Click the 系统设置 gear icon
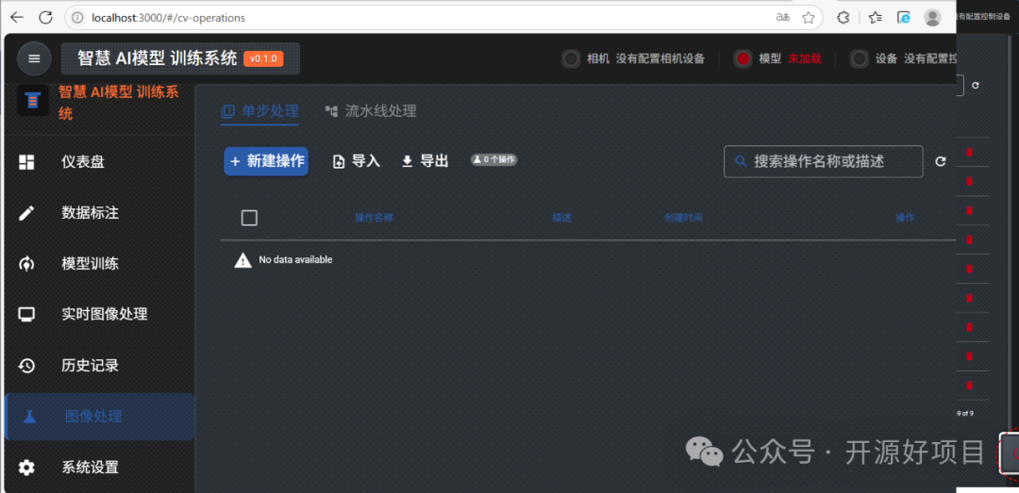This screenshot has width=1019, height=493. click(26, 467)
